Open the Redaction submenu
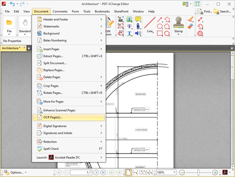 click(69, 142)
